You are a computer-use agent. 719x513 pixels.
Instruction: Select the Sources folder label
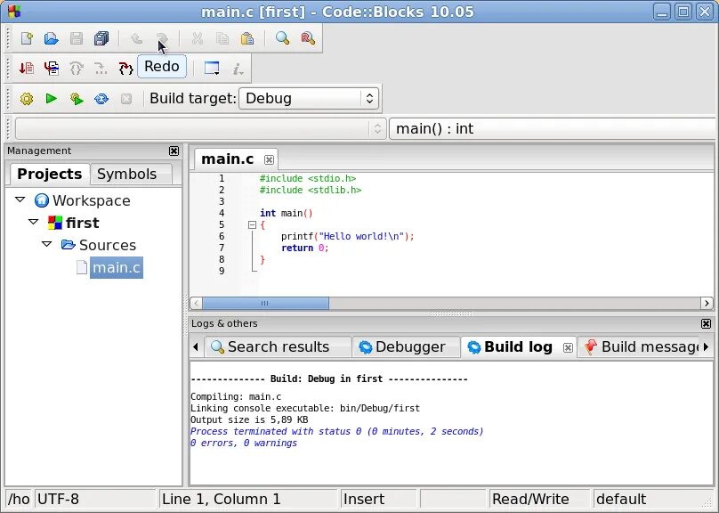click(x=108, y=245)
